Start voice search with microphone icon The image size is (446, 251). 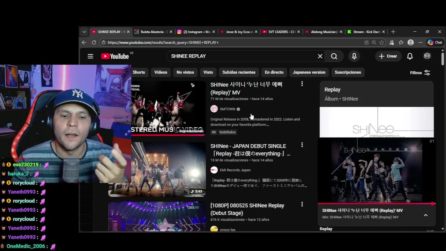point(354,56)
